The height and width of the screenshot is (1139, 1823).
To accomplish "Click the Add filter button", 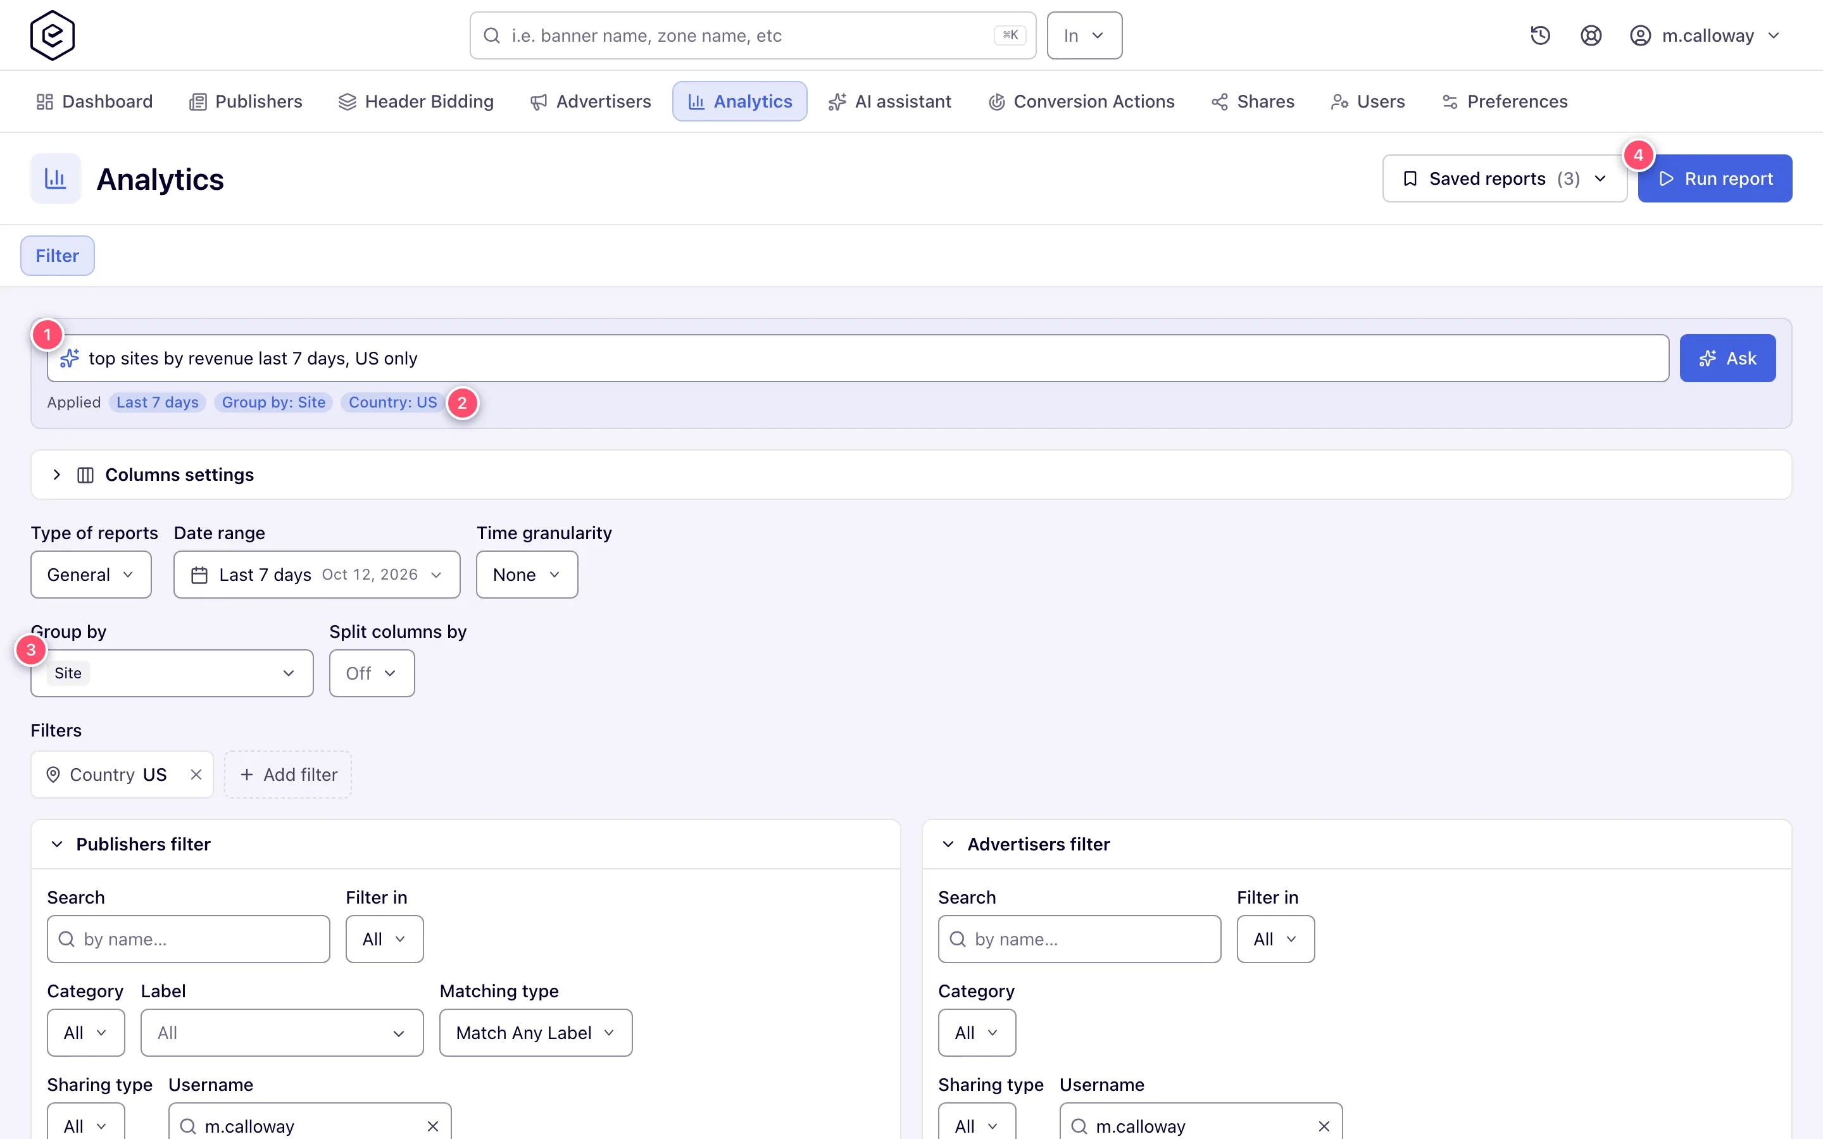I will (288, 775).
